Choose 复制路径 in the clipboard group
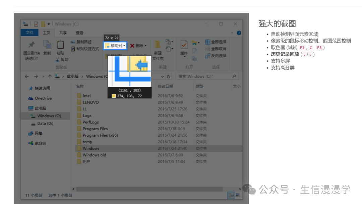 pyautogui.click(x=81, y=42)
